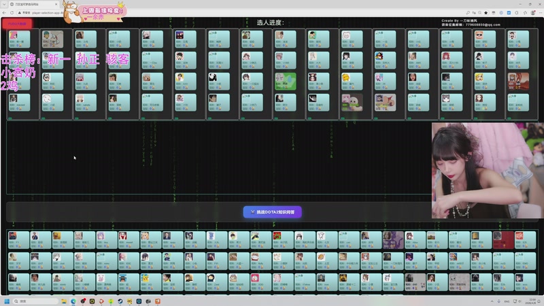Viewport: 544px width, 306px height.
Task: Click the 不安全 site security indicator
Action: tap(24, 12)
